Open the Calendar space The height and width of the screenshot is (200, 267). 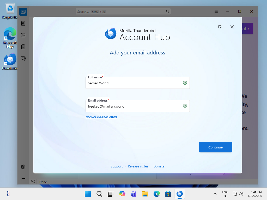(x=23, y=35)
